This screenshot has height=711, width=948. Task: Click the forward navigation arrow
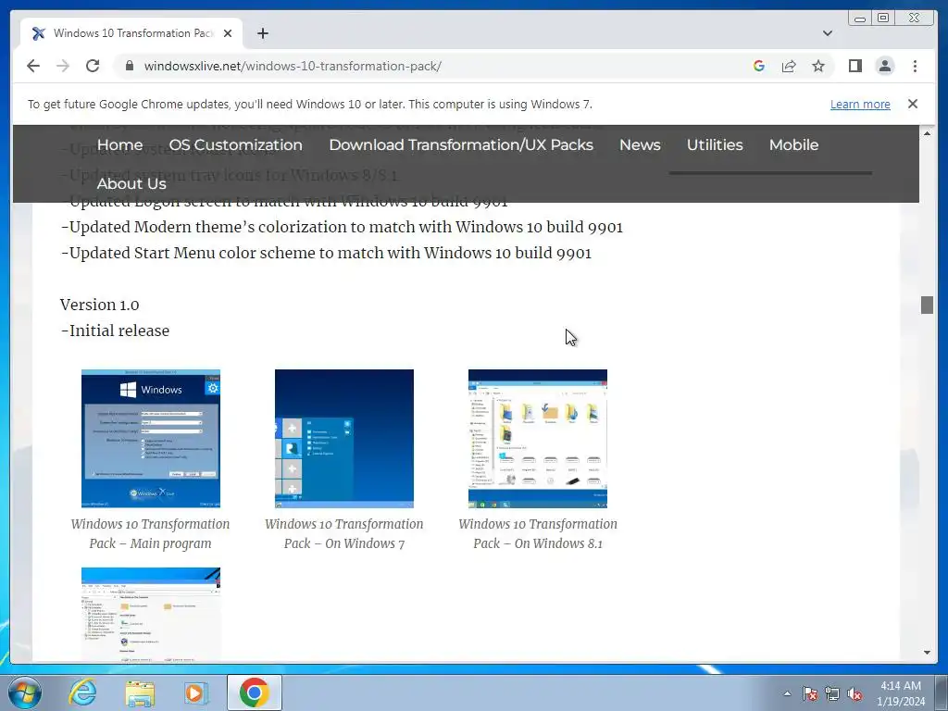click(x=63, y=66)
